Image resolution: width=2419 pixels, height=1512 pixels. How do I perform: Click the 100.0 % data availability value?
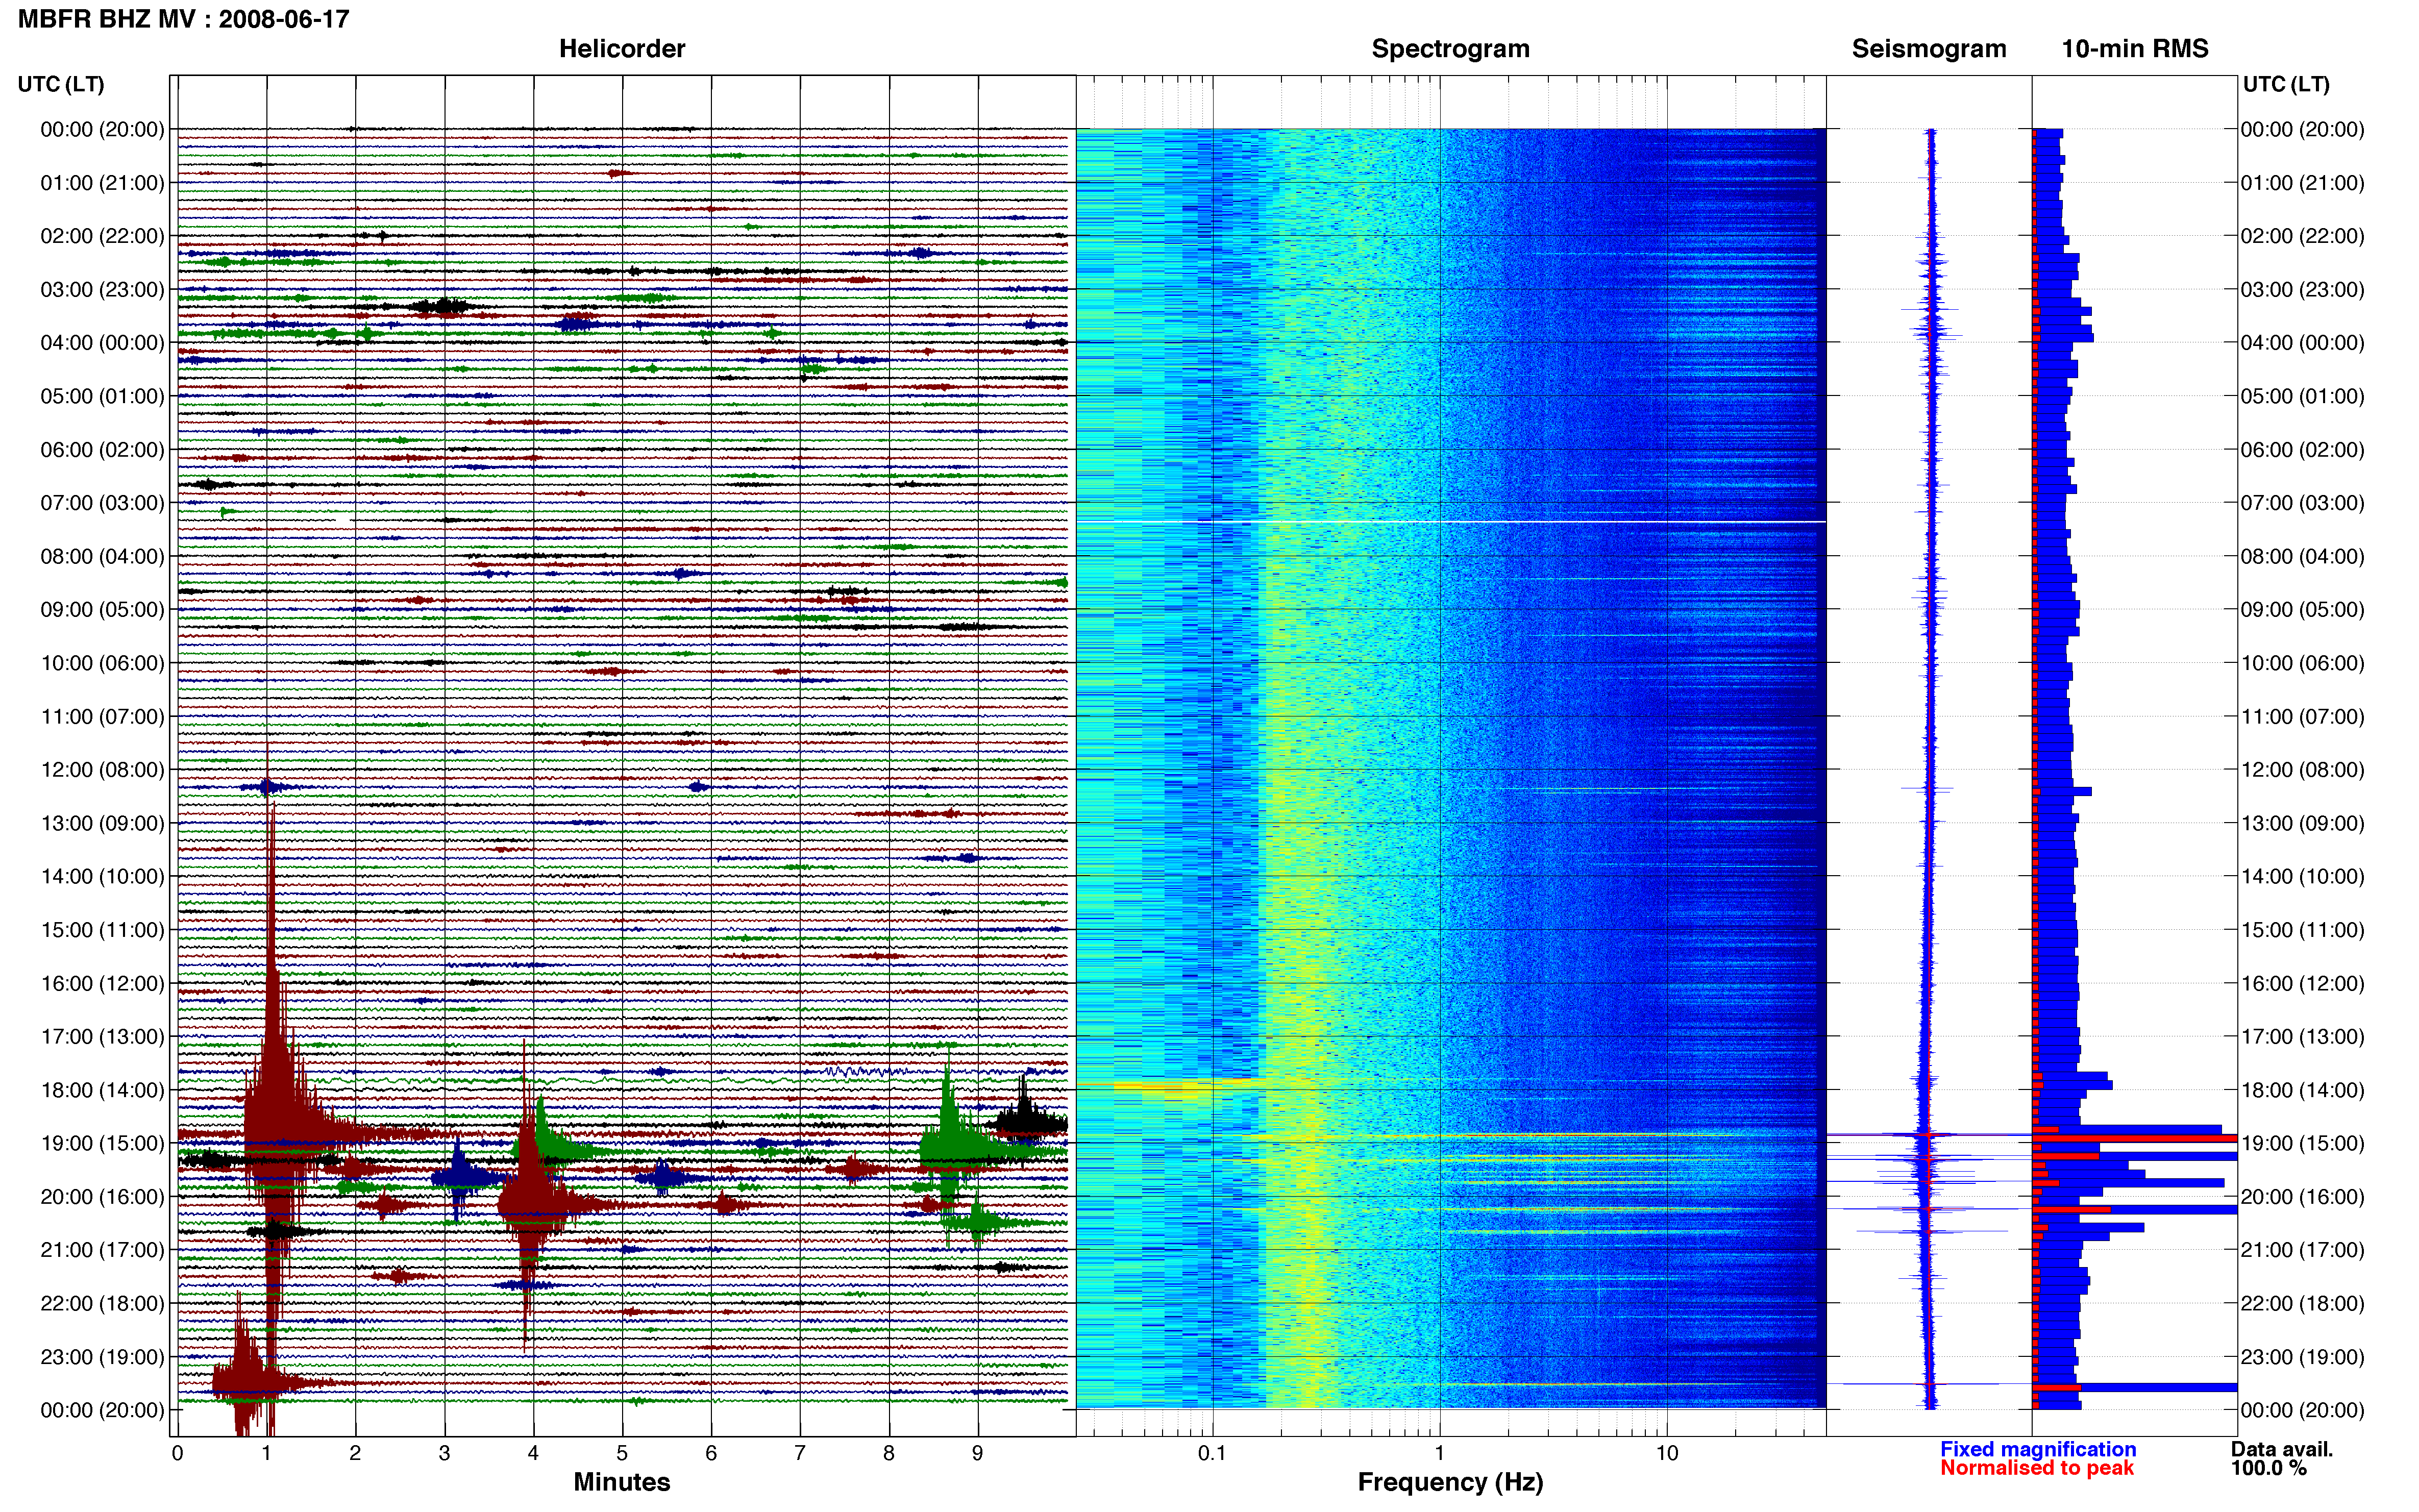[2268, 1468]
